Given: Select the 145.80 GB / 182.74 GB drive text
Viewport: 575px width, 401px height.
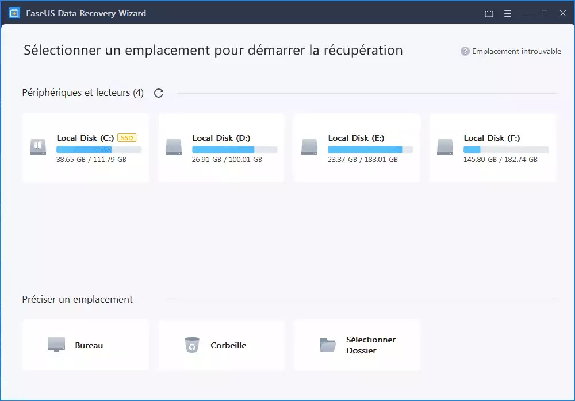Looking at the screenshot, I should [500, 160].
